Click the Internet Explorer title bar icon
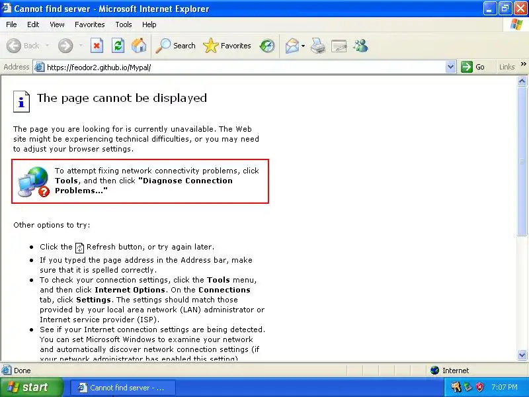Image resolution: width=529 pixels, height=397 pixels. (7, 8)
